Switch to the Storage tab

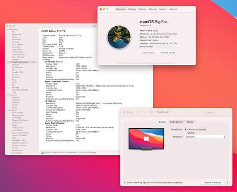tap(142, 9)
